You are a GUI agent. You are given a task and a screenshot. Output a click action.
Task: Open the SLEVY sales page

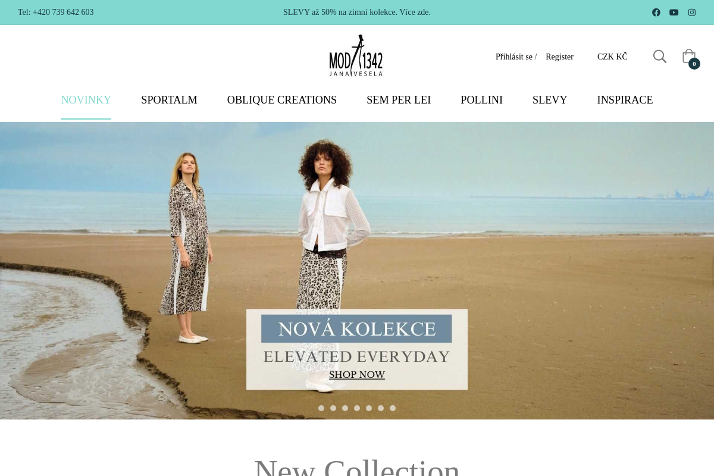[550, 100]
